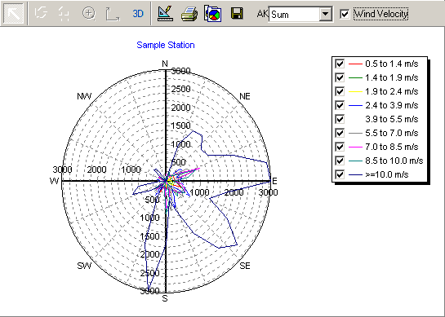Viewport: 445px width, 317px height.
Task: Toggle the 3.9 to 5.5 m/s series checkbox
Action: pos(340,119)
